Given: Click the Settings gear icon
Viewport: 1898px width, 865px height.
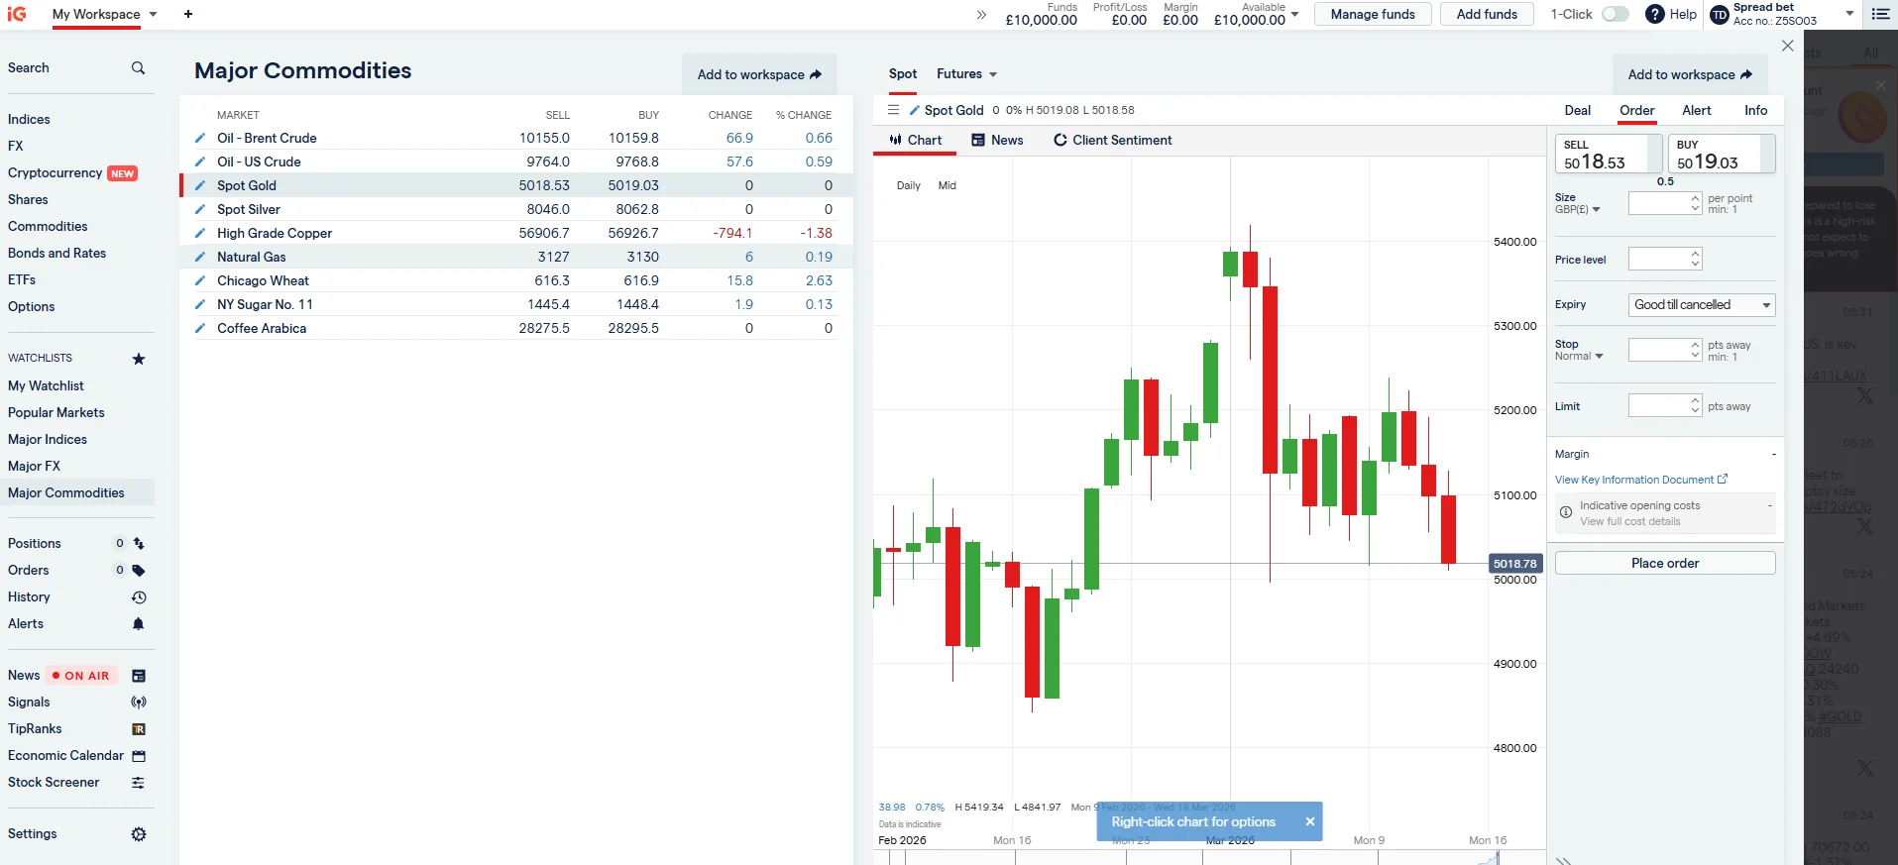Looking at the screenshot, I should (139, 834).
